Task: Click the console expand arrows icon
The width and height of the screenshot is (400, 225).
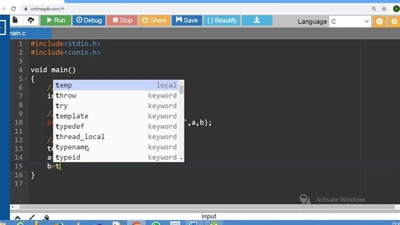Action: click(x=32, y=217)
